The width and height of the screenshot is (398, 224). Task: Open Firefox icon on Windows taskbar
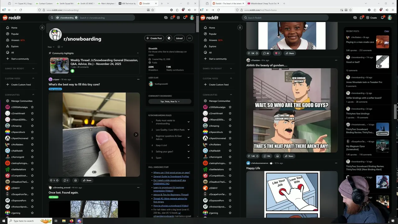(72, 221)
